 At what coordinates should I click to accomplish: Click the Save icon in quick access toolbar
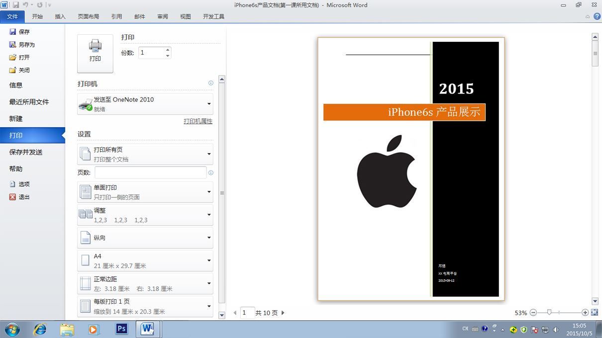[x=15, y=5]
